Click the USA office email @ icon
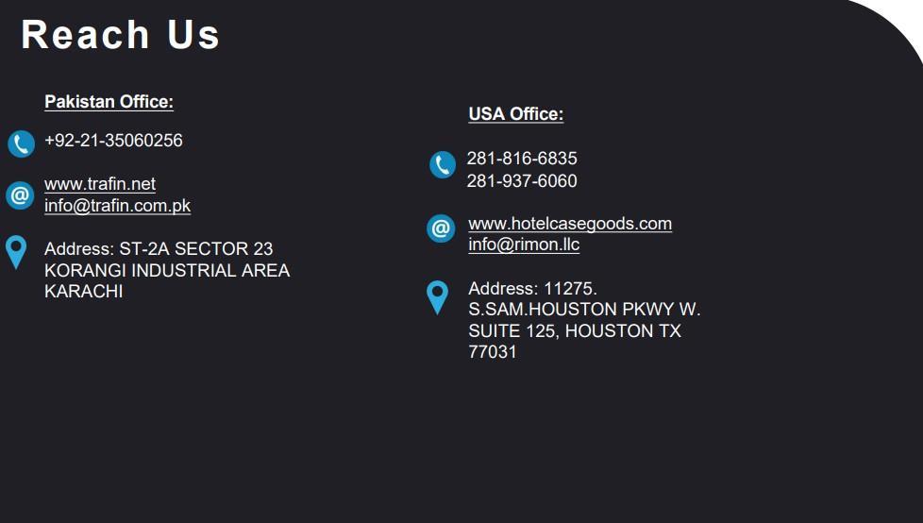Image resolution: width=923 pixels, height=523 pixels. tap(441, 228)
